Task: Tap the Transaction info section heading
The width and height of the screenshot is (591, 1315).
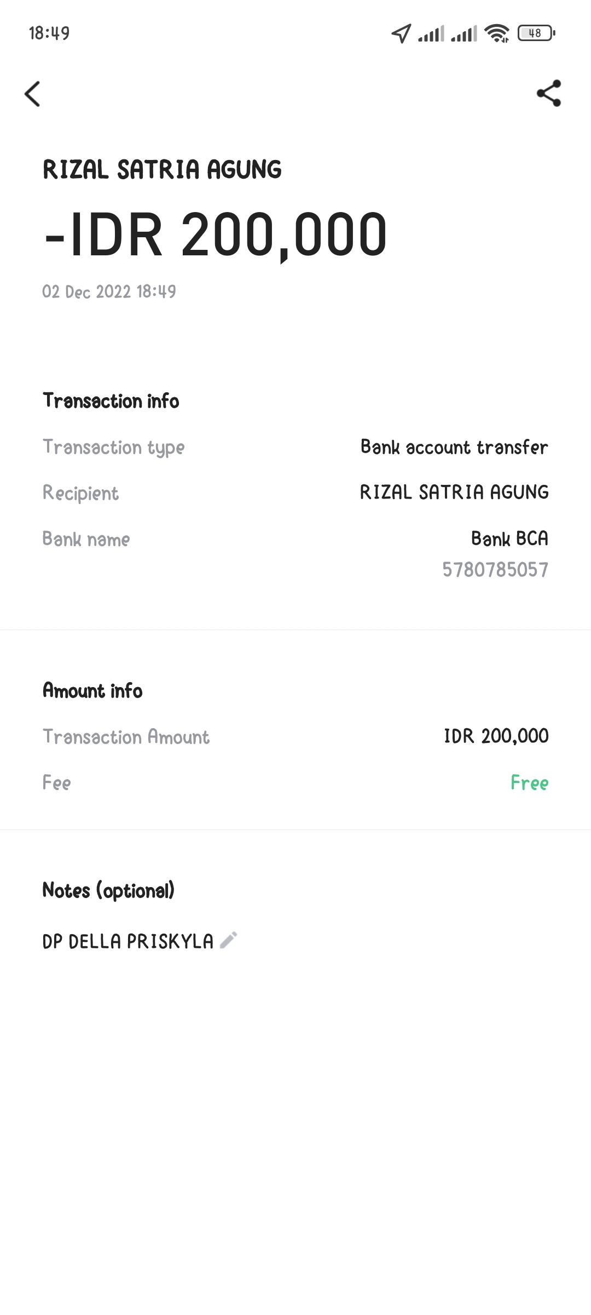Action: [x=111, y=401]
